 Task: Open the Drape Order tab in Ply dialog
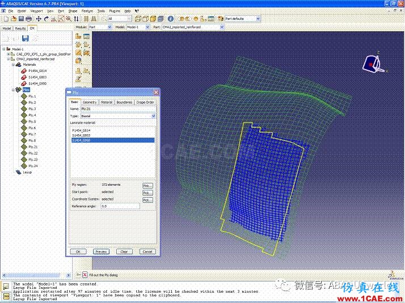click(145, 103)
